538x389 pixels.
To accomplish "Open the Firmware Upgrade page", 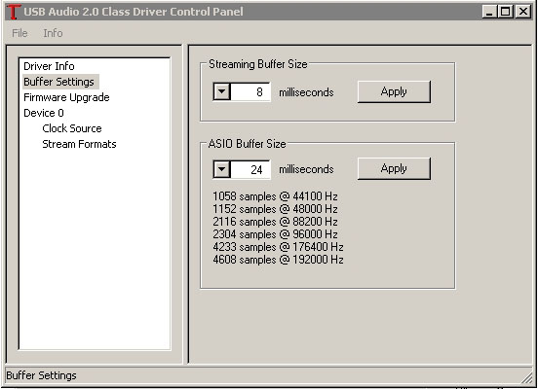I will click(x=66, y=97).
